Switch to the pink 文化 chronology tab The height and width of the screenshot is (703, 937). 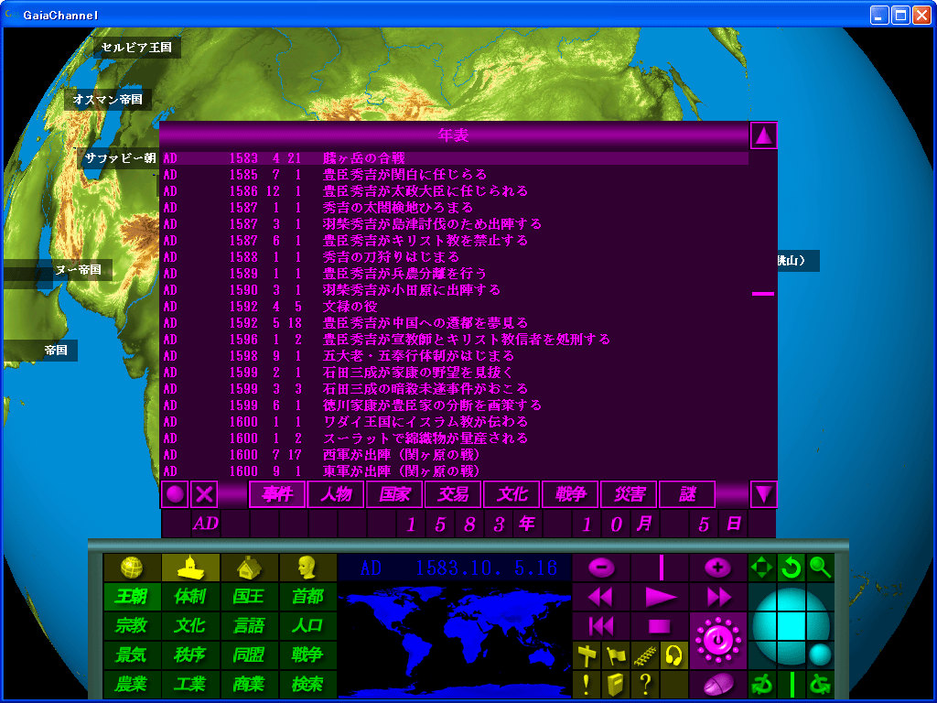click(x=512, y=494)
